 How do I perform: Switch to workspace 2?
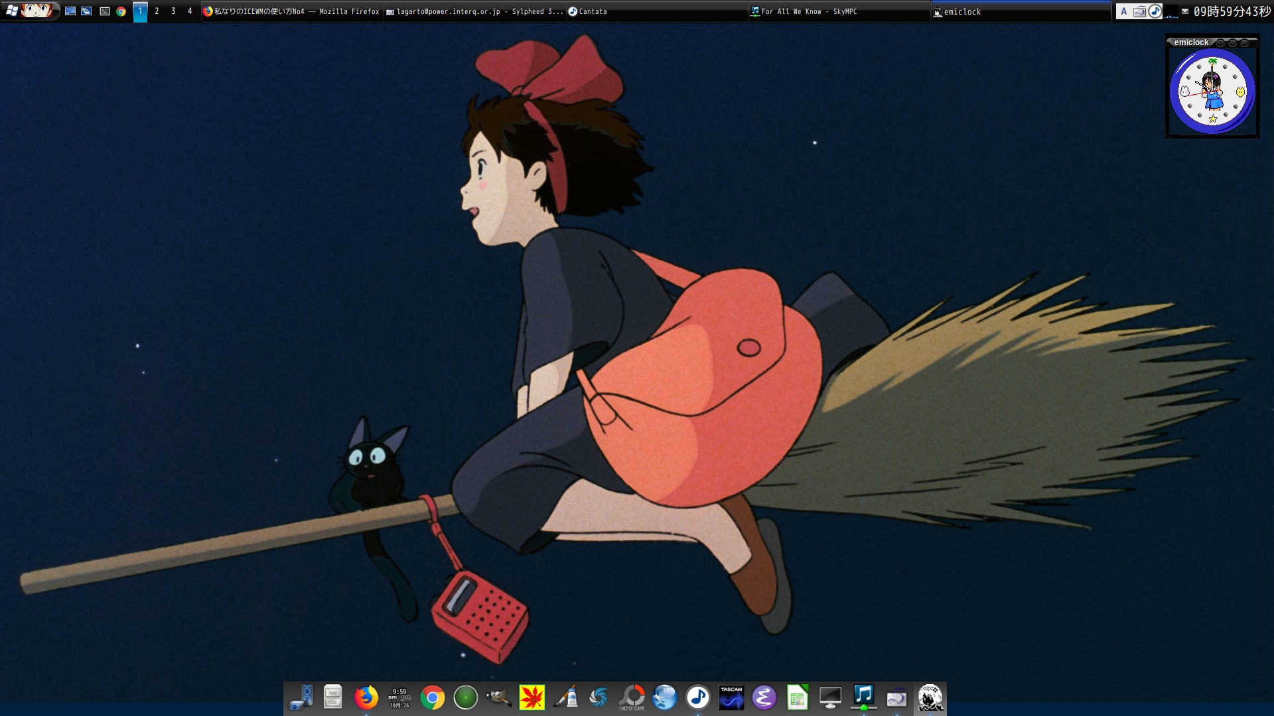pos(157,11)
